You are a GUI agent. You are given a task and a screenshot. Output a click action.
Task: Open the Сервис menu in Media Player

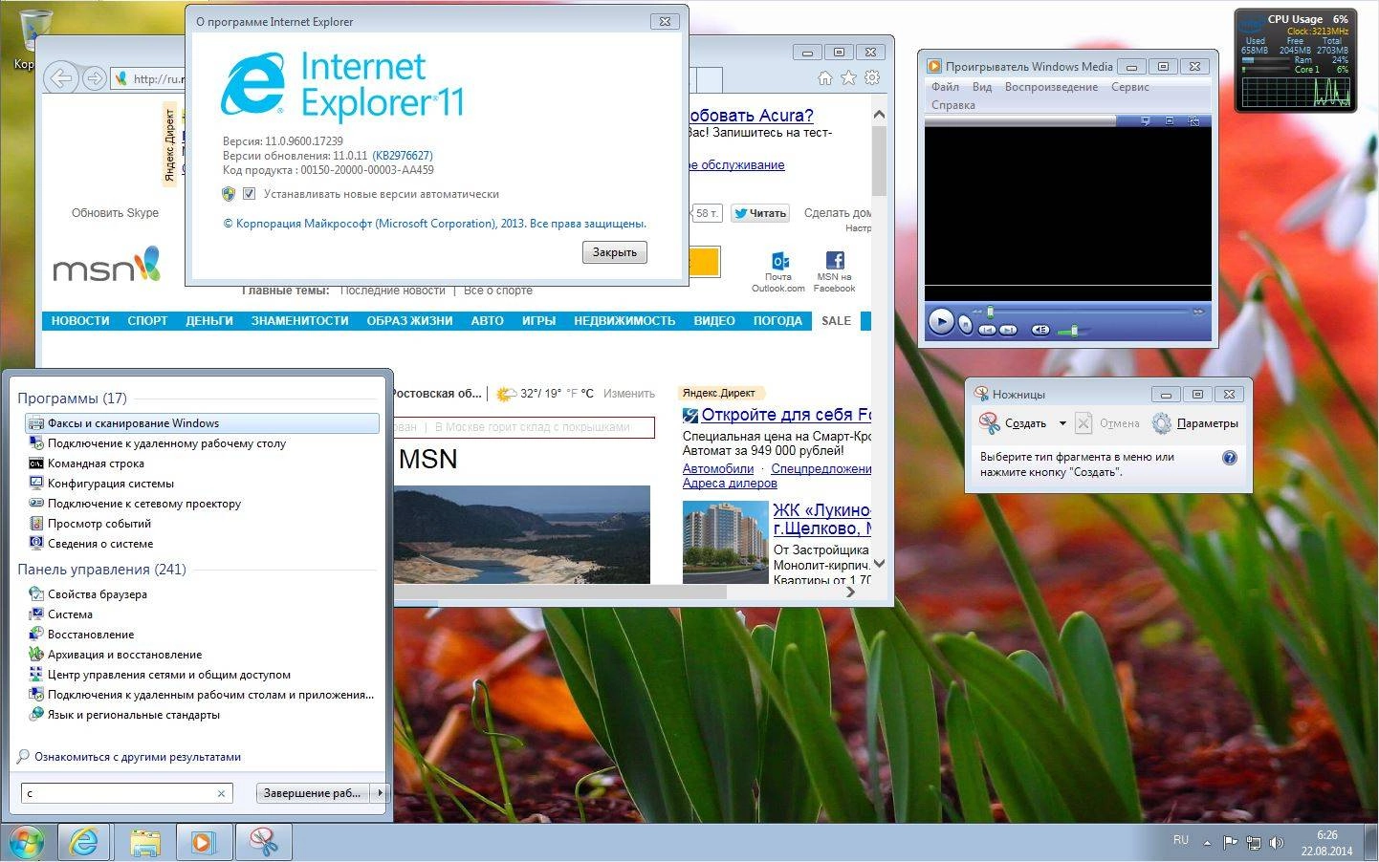click(x=1129, y=87)
